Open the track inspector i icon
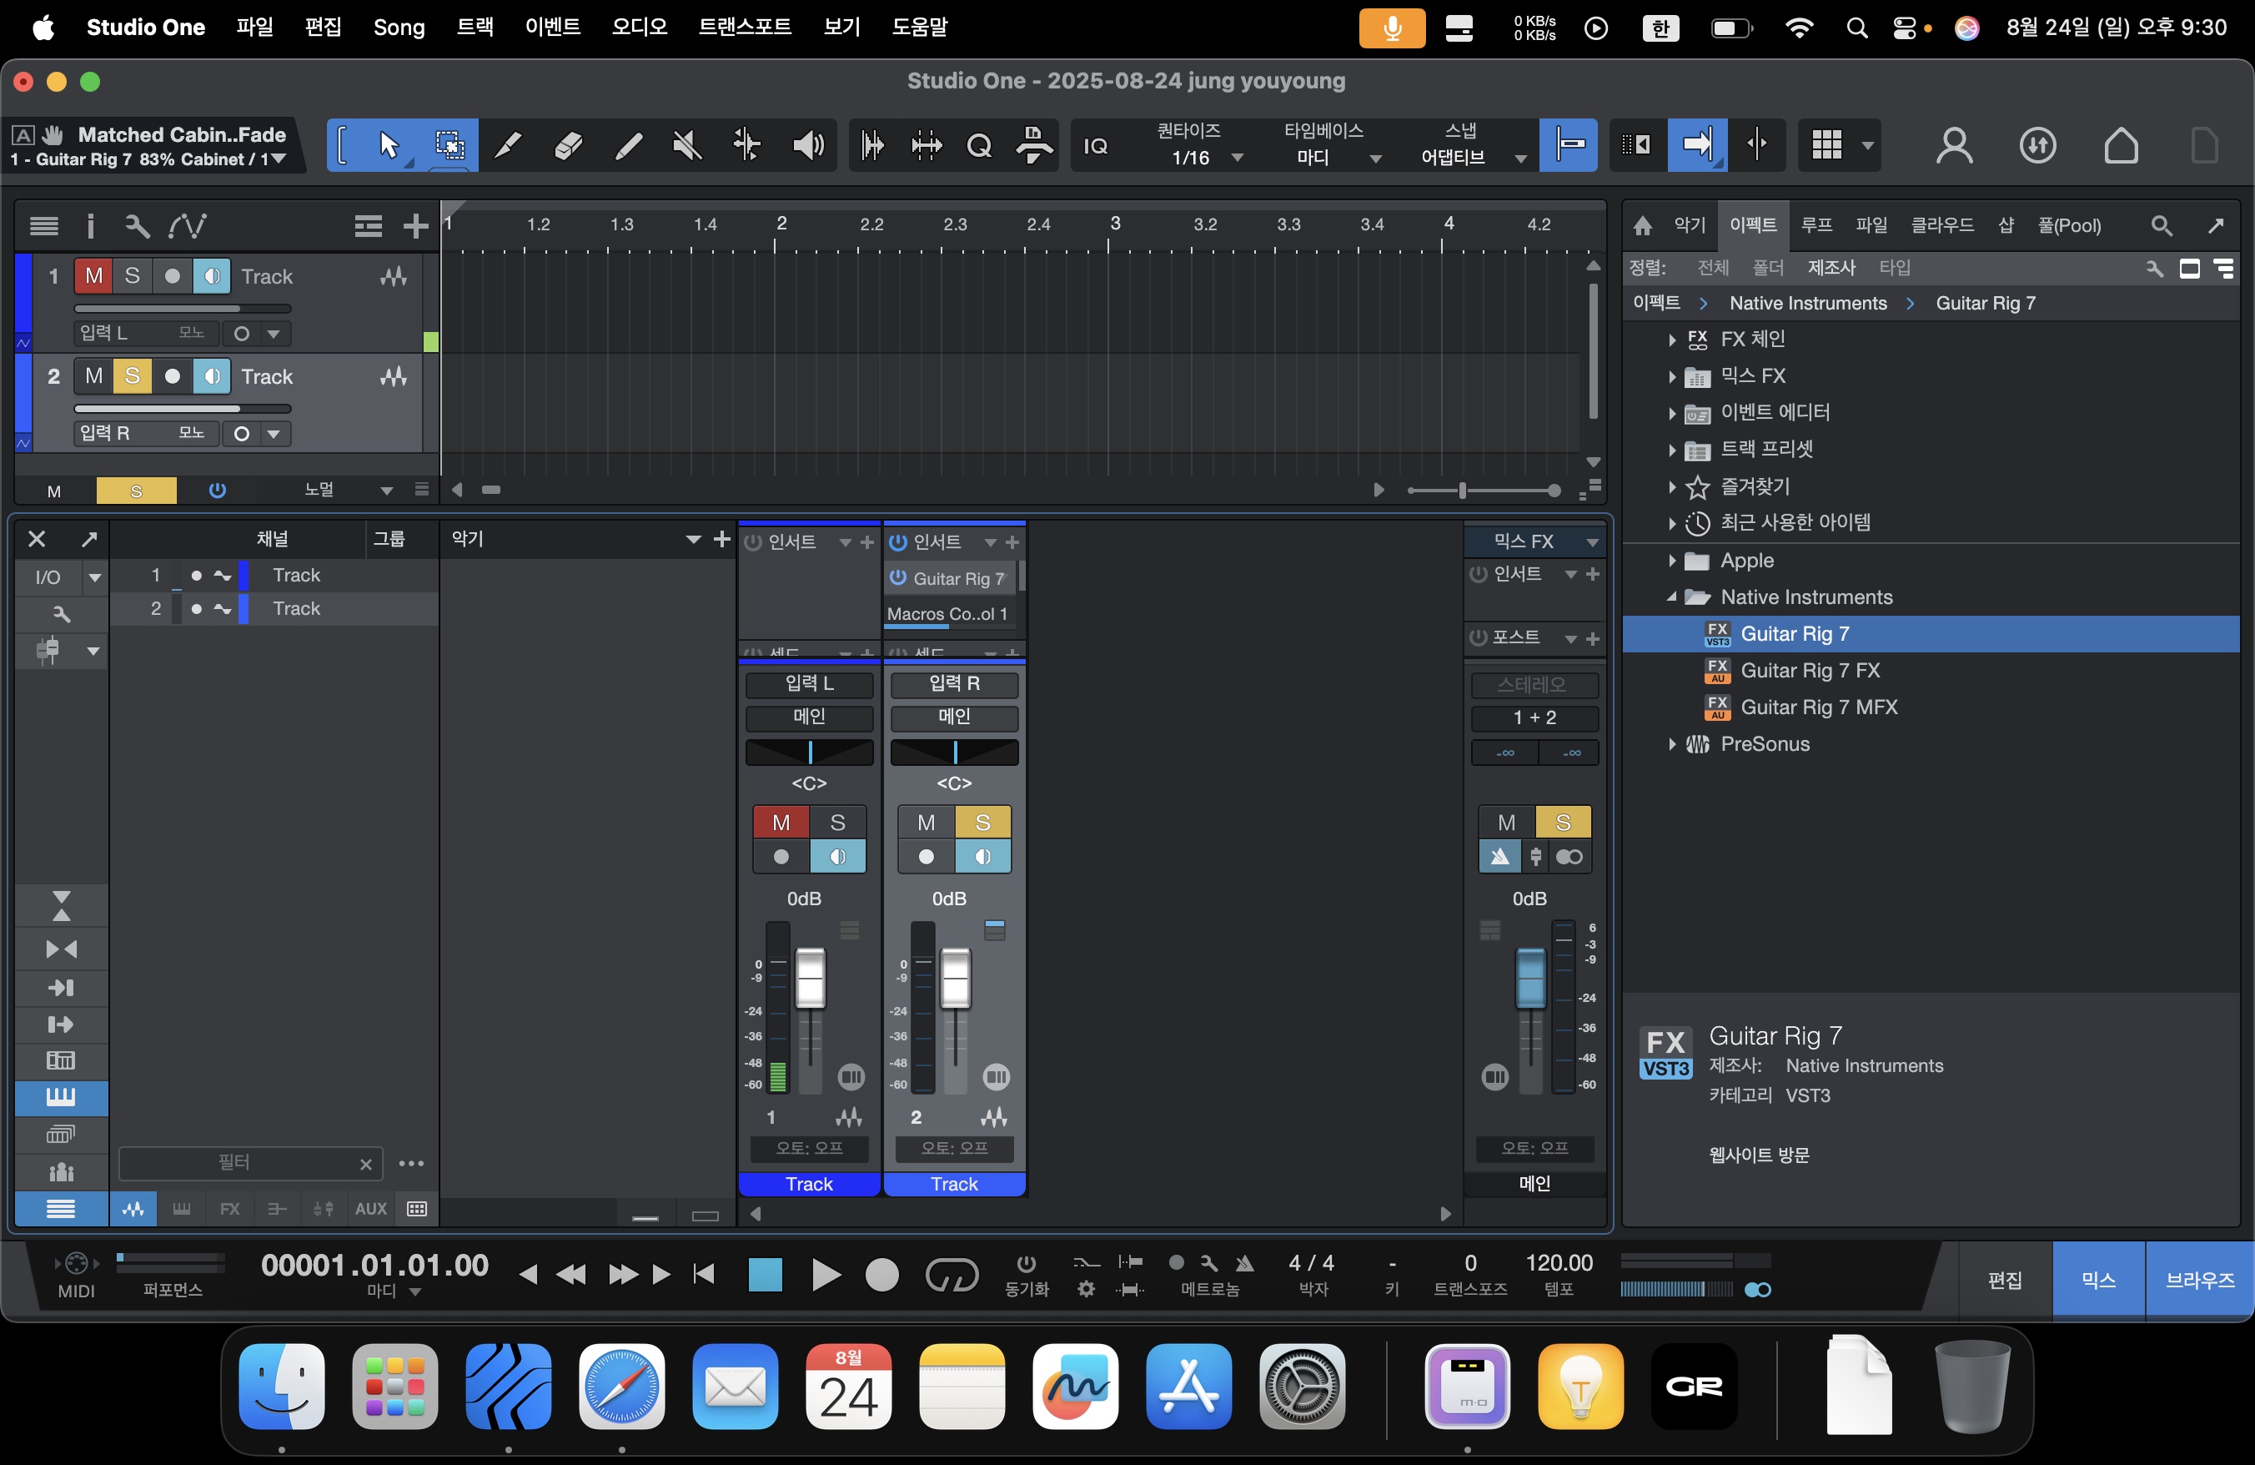 (90, 225)
